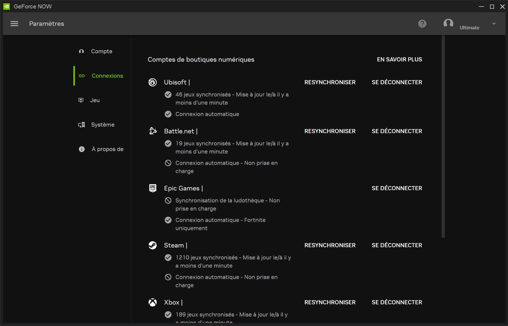The height and width of the screenshot is (326, 508).
Task: Click the Epic Games store icon
Action: click(x=152, y=188)
